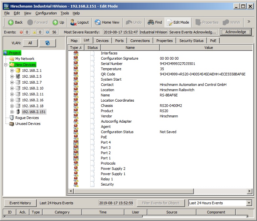257x221 pixels.
Task: Click the Up arrow toolbar icon
Action: (55, 22)
